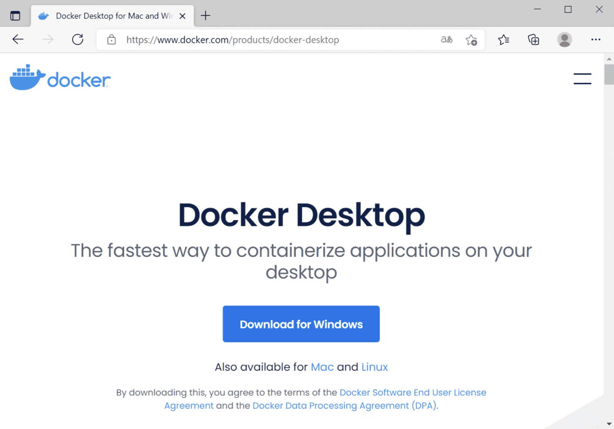The image size is (614, 429).
Task: Open the user profile avatar
Action: 565,39
